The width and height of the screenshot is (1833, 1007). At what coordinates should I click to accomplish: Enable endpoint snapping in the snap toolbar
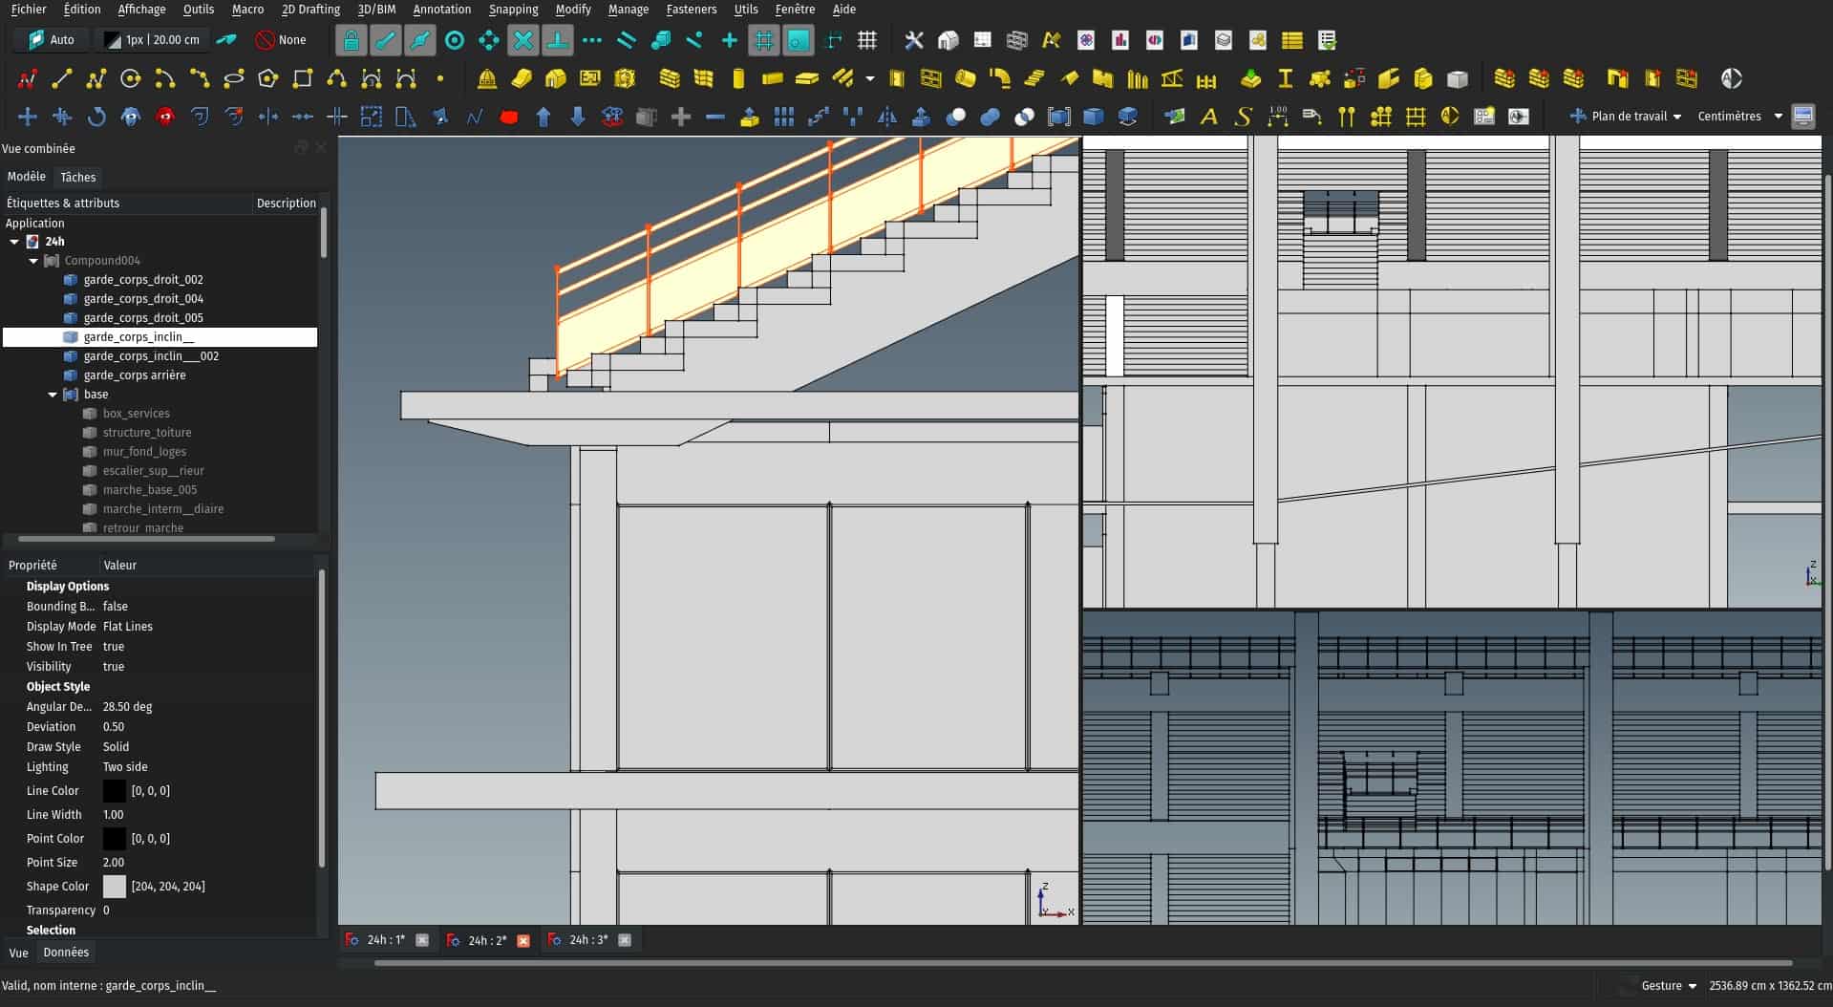tap(386, 40)
